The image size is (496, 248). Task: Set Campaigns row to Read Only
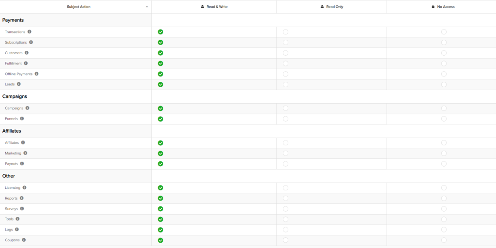click(x=285, y=108)
